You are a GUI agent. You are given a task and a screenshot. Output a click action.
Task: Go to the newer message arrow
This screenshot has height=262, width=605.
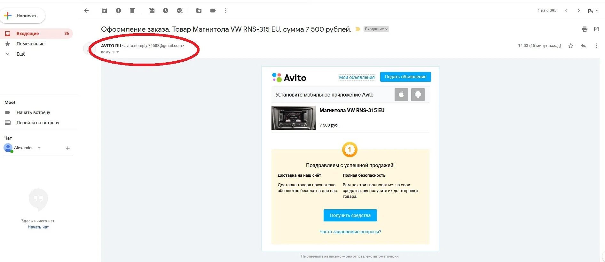tap(566, 11)
